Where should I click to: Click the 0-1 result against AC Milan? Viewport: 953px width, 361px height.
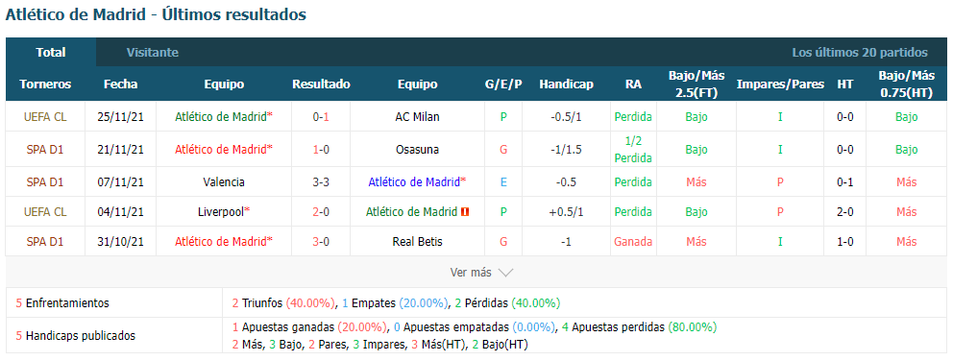pos(321,117)
